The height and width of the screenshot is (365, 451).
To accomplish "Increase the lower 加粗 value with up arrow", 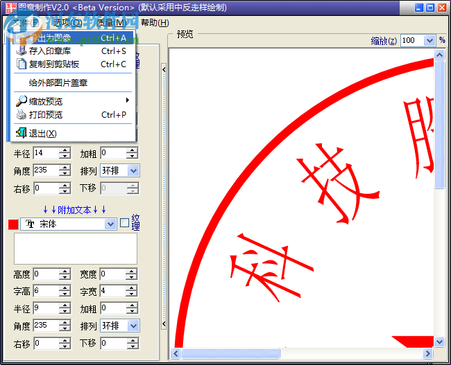I will [x=133, y=305].
